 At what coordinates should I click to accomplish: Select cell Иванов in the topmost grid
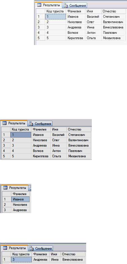coord(76,17)
